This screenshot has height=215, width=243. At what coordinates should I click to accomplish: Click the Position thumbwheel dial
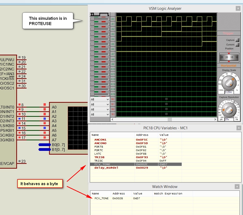click(x=229, y=57)
